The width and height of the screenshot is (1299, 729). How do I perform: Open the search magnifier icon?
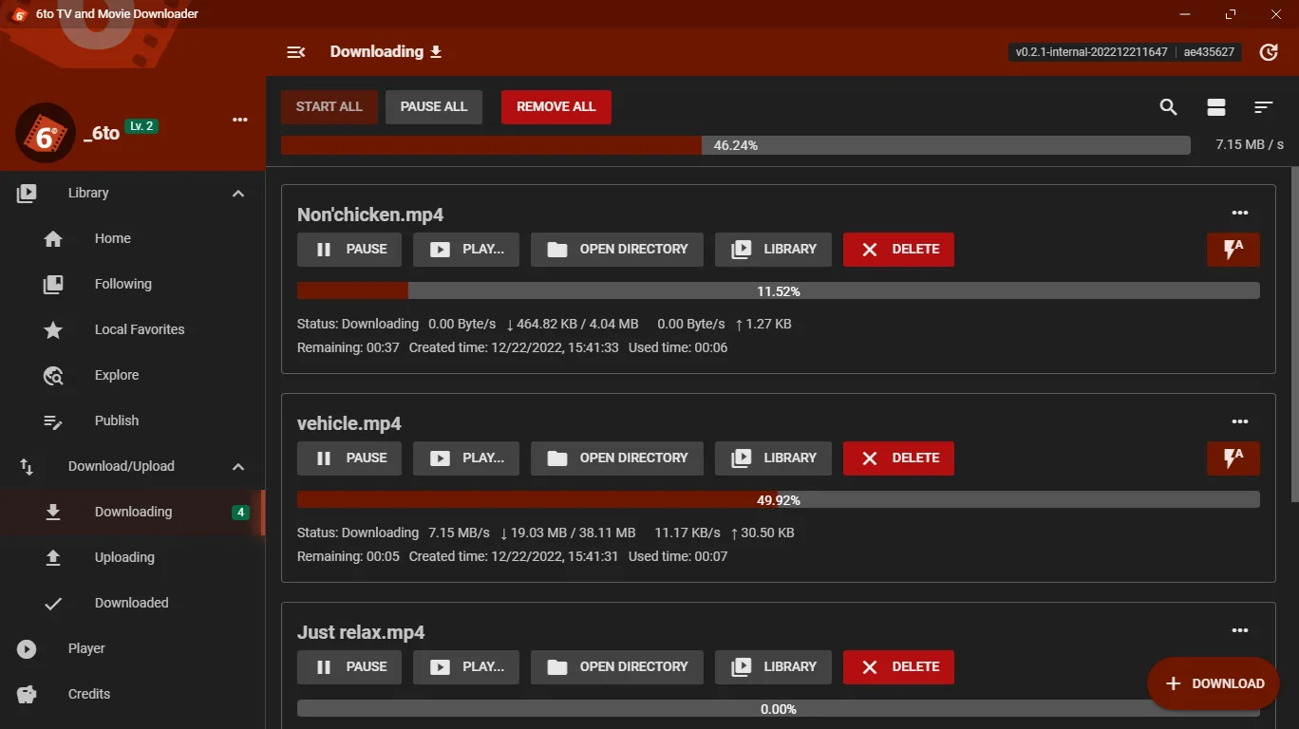pos(1169,107)
